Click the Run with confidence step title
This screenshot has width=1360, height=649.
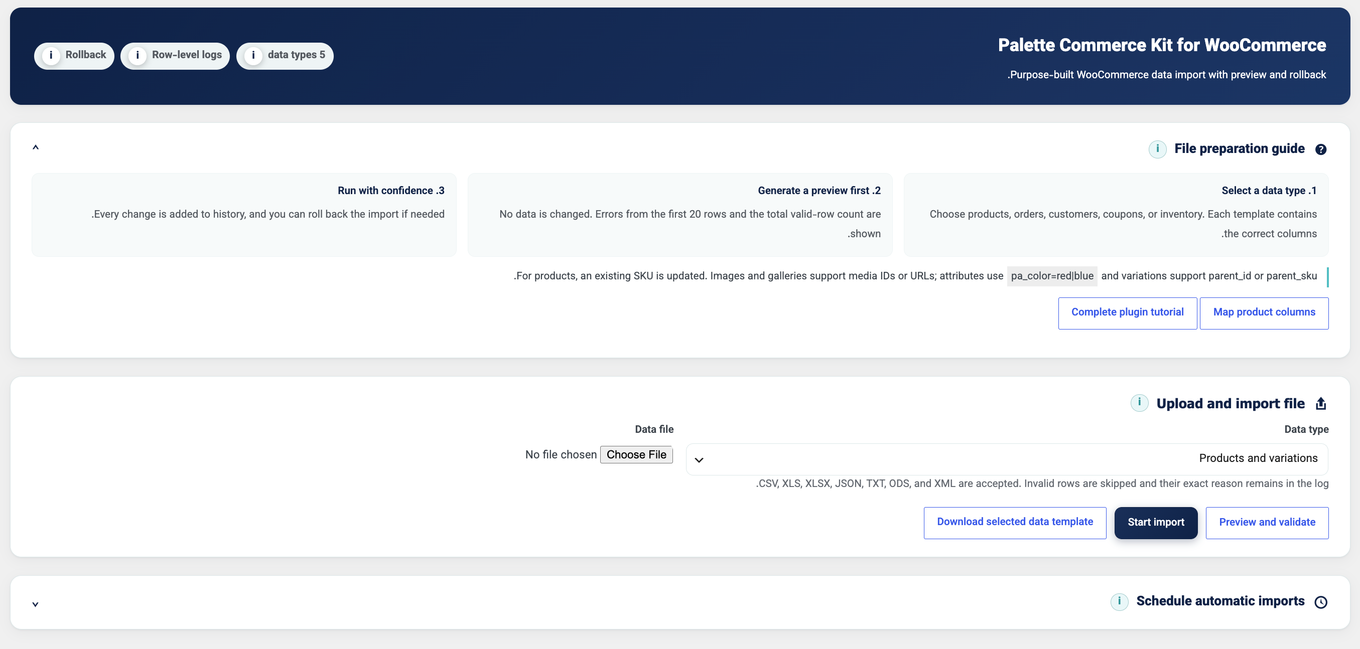390,191
